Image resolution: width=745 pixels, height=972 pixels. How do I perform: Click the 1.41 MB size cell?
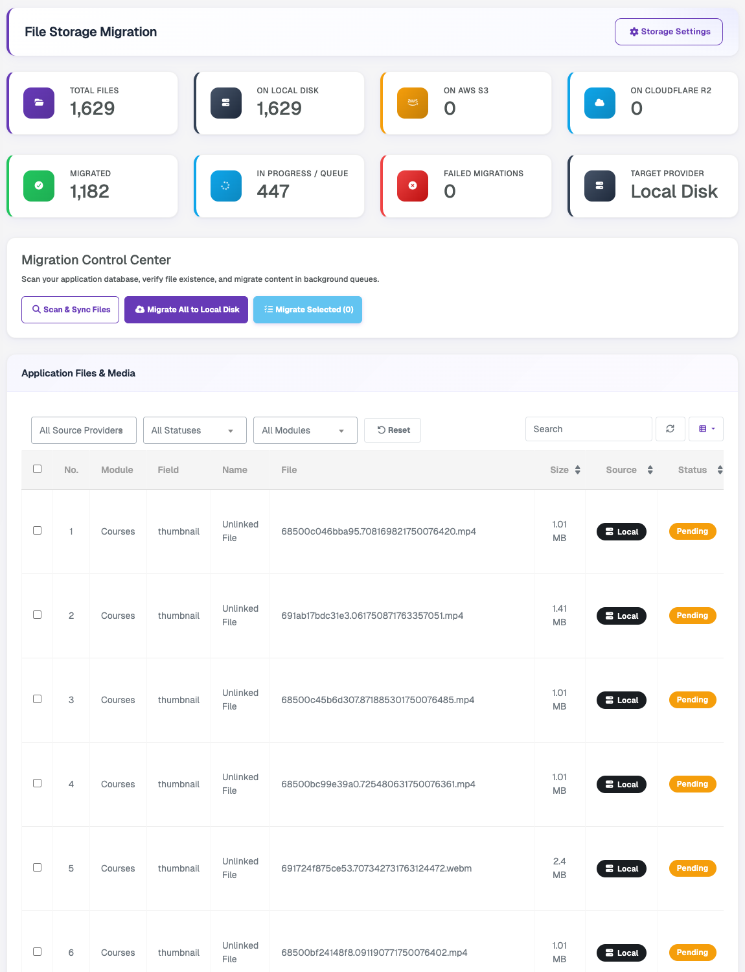[x=560, y=616]
